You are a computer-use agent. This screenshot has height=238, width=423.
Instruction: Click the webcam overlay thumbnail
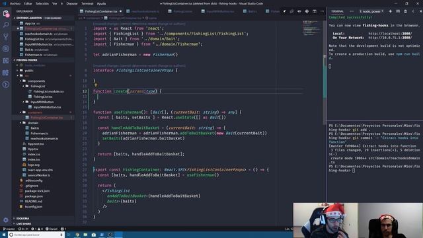pos(358,220)
